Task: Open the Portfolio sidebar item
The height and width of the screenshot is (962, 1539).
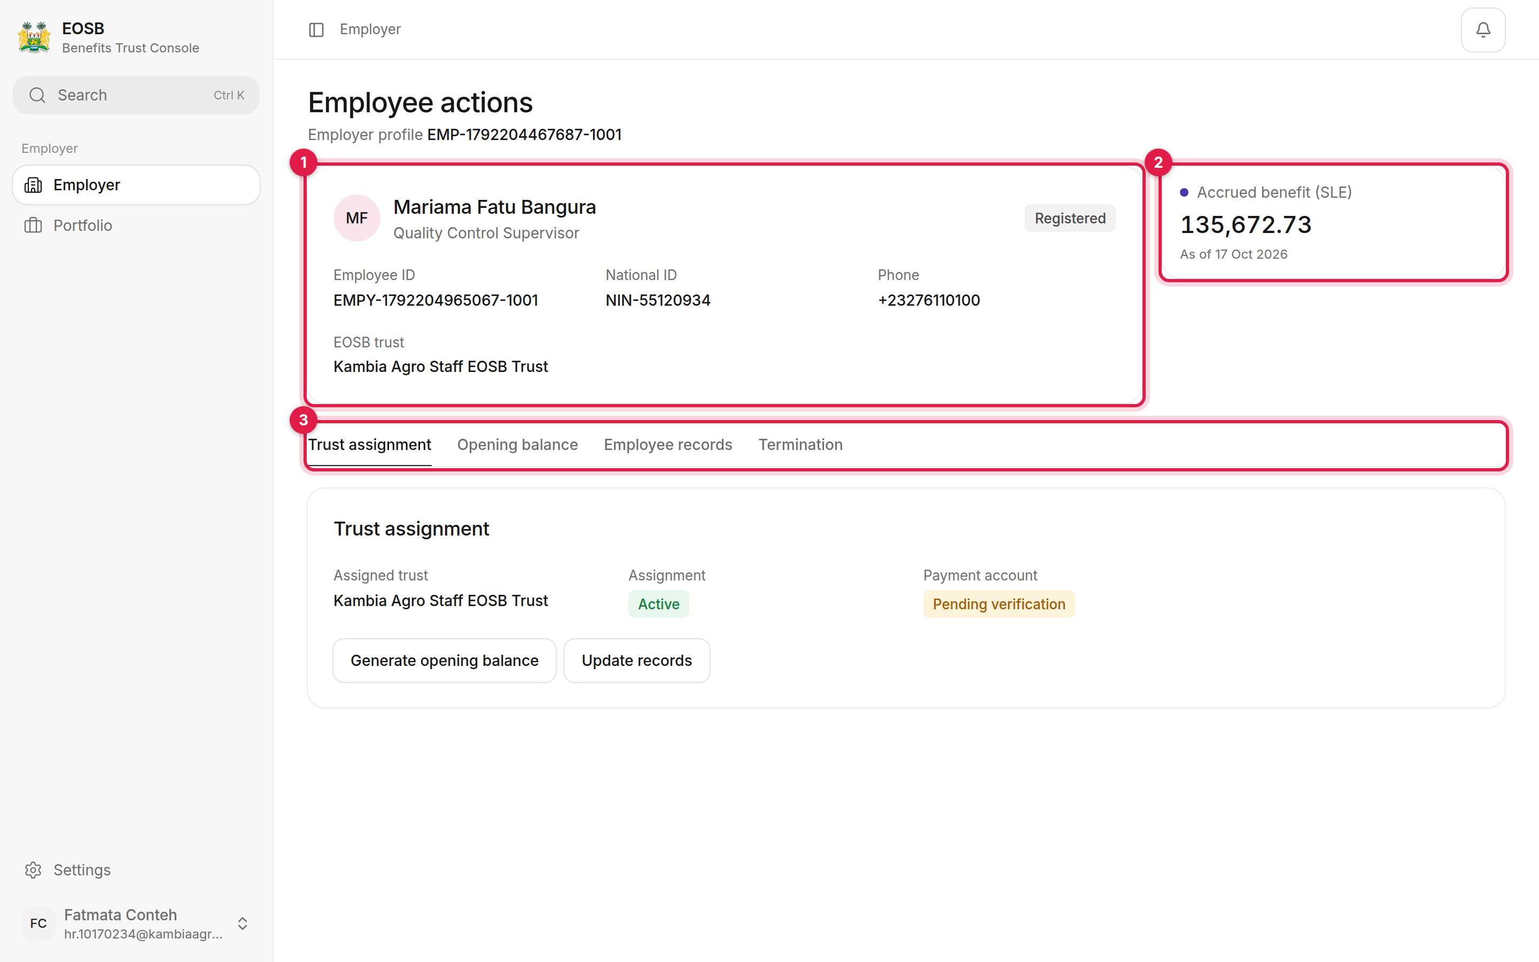Action: [x=136, y=225]
